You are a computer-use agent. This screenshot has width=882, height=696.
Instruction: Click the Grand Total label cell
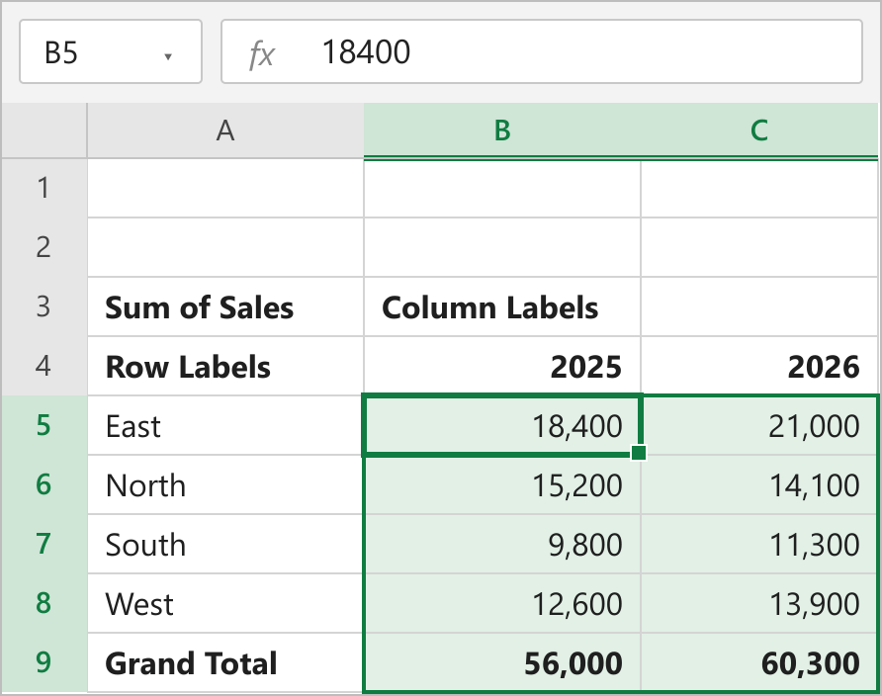point(225,662)
